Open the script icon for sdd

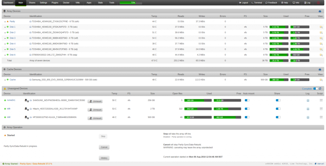pos(321,117)
